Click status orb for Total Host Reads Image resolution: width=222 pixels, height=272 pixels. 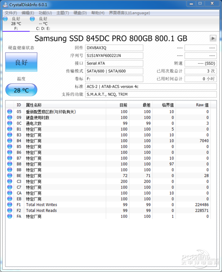(x=10, y=210)
